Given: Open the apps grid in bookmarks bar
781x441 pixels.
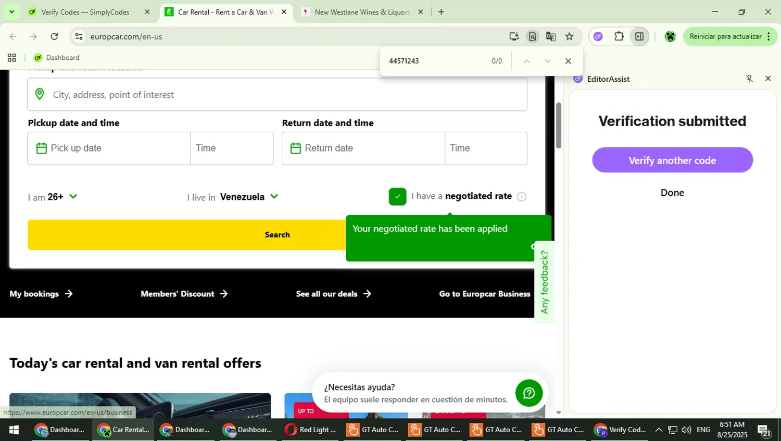Looking at the screenshot, I should 12,58.
